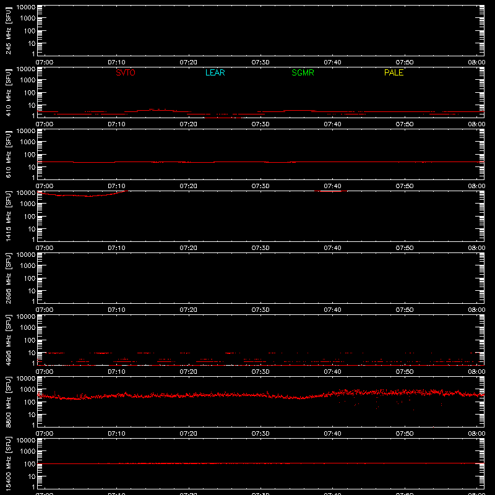Click the 1000 tick value on 2695 MHz axis
Screen dimensions: 495x495
[x=28, y=266]
